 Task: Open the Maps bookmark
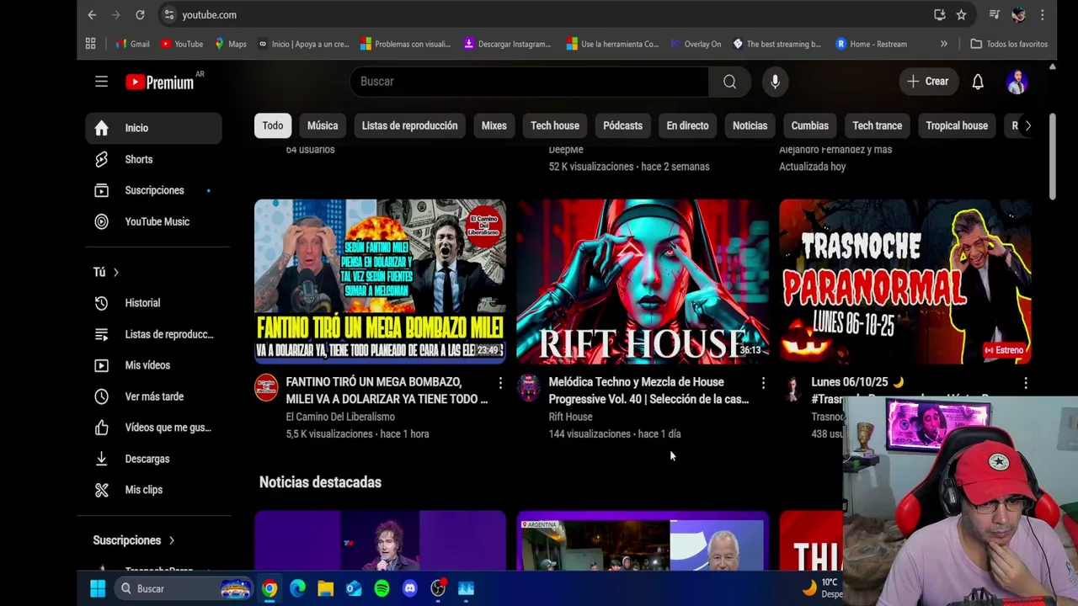click(x=230, y=44)
